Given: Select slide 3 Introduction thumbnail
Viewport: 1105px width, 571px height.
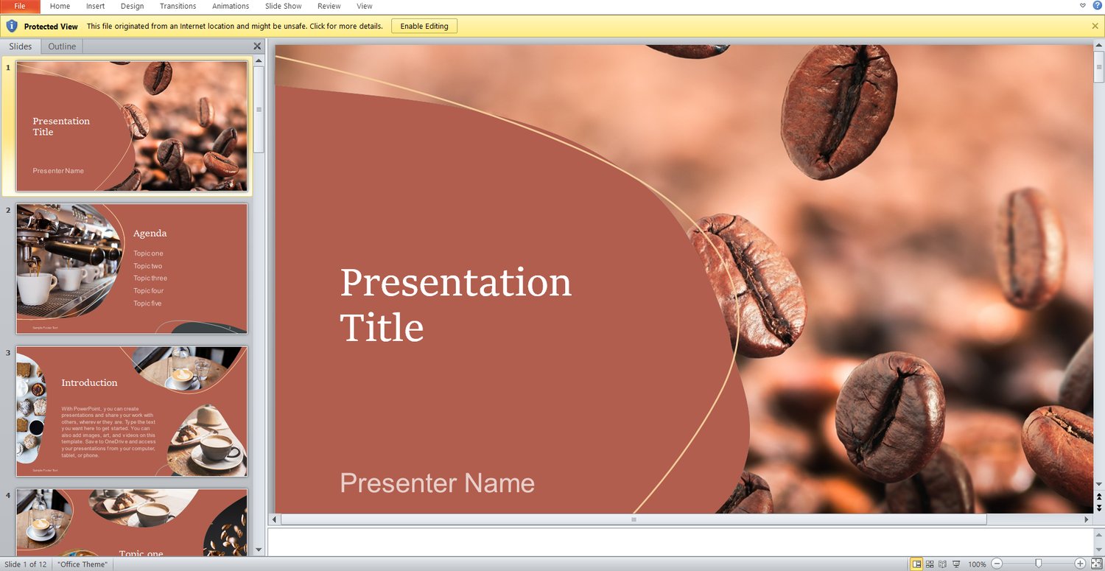Looking at the screenshot, I should coord(132,412).
